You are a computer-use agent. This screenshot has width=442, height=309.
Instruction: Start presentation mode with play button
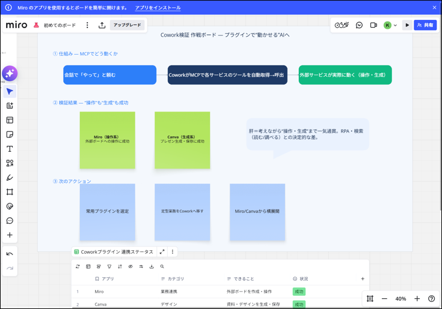click(x=407, y=25)
